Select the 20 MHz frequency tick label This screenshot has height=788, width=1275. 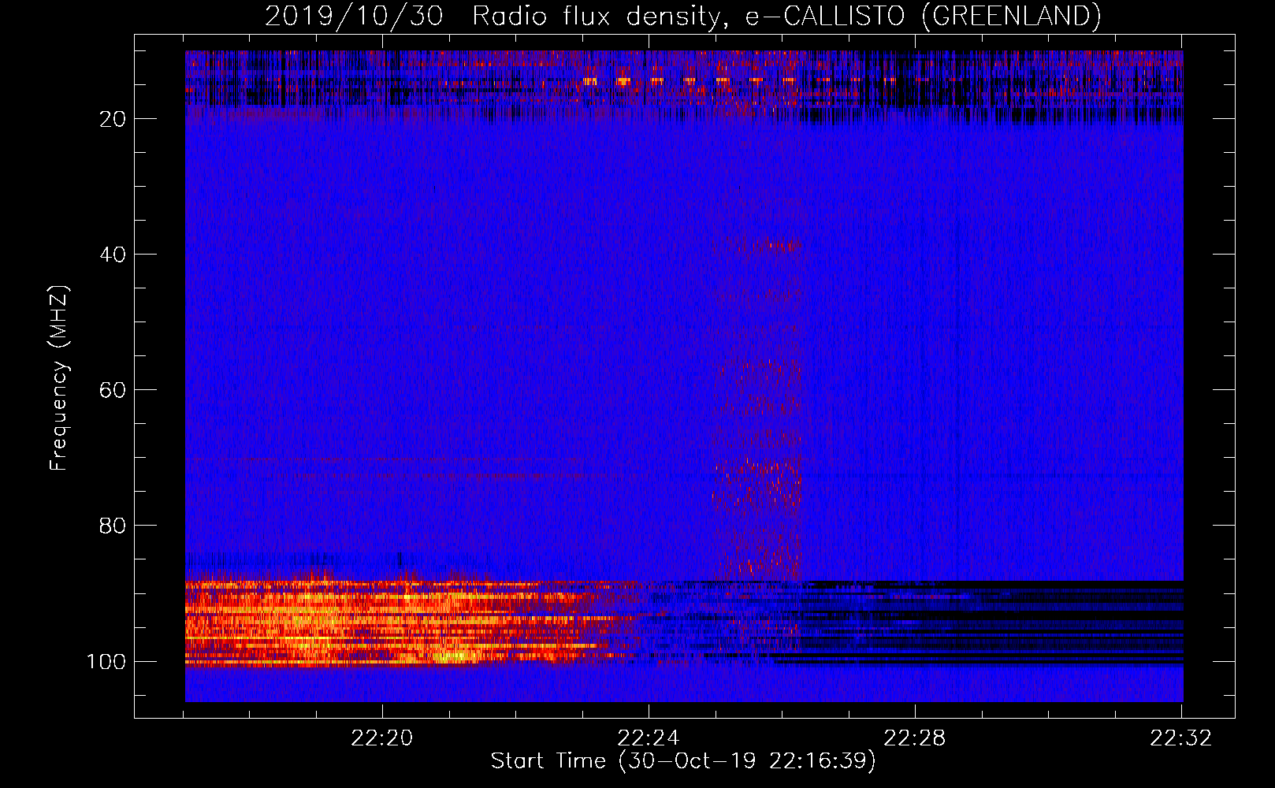pos(113,119)
